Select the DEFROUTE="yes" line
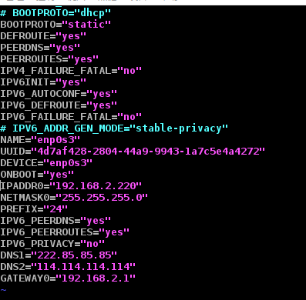This screenshot has width=306, height=300. click(43, 36)
